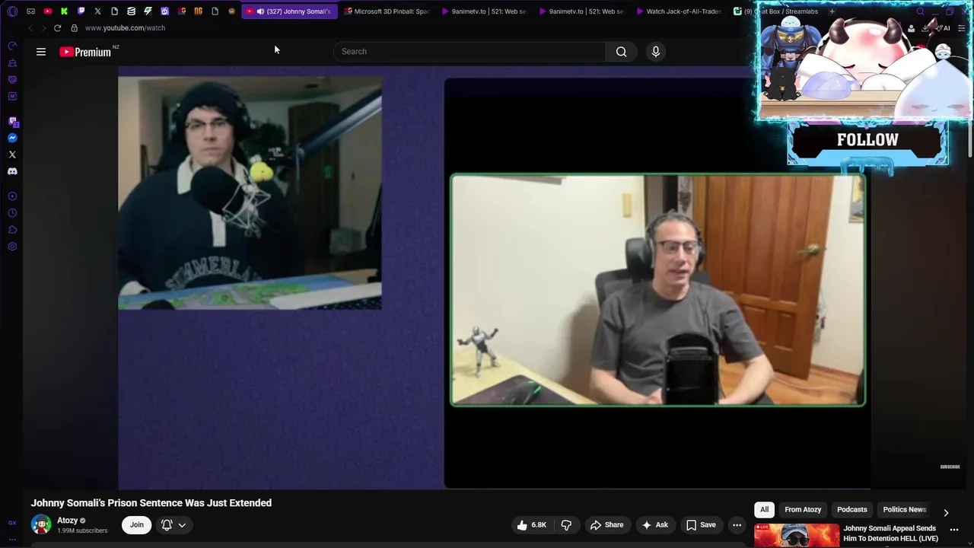Open Johnny Somali Appeal video title
Viewport: 974px width, 548px height.
(x=890, y=533)
